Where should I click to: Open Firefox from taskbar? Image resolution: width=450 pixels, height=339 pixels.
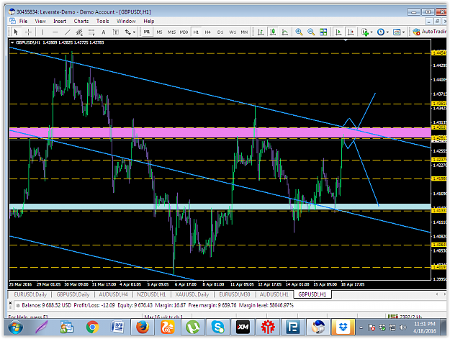(x=143, y=327)
